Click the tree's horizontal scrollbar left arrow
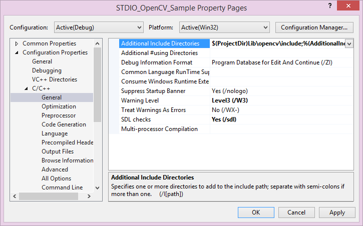 [15, 196]
